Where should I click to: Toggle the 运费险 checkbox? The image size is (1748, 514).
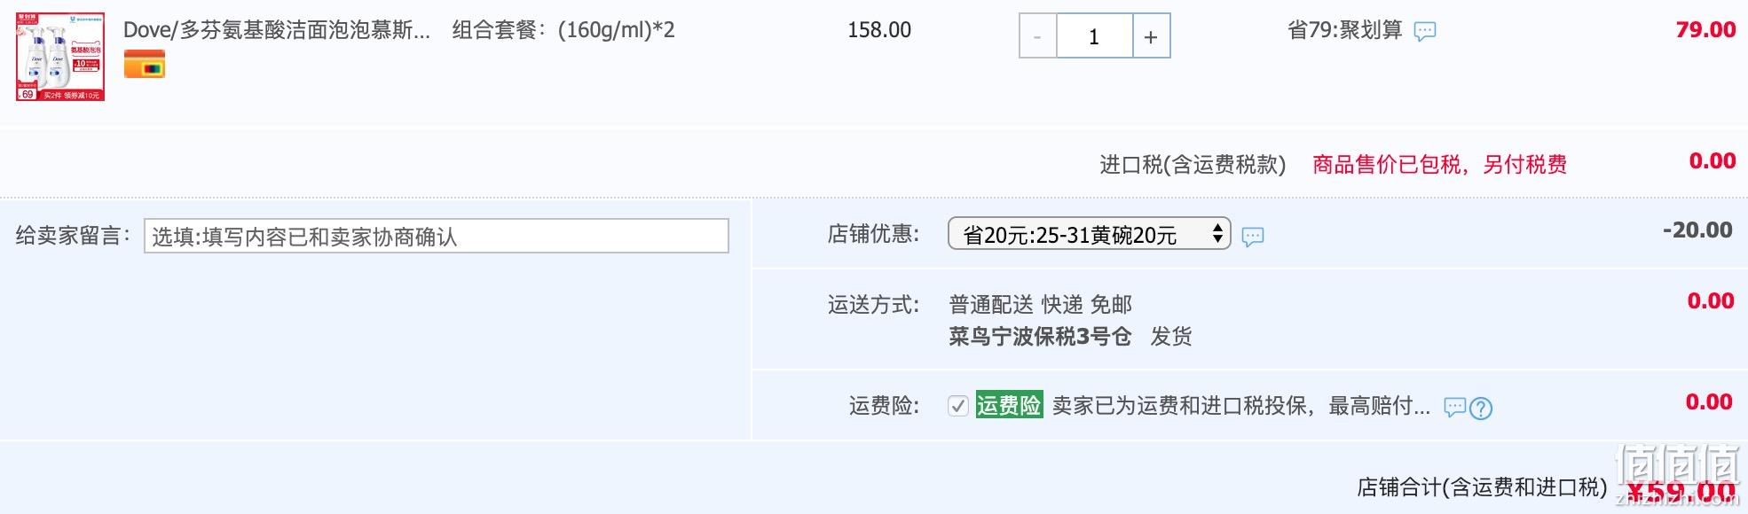coord(958,406)
